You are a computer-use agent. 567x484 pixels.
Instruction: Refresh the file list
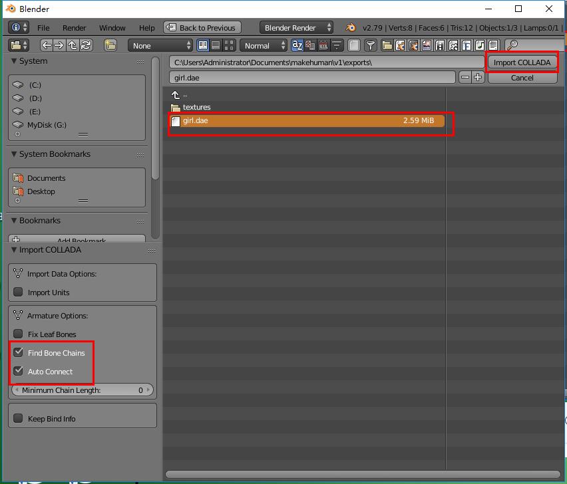(x=86, y=45)
